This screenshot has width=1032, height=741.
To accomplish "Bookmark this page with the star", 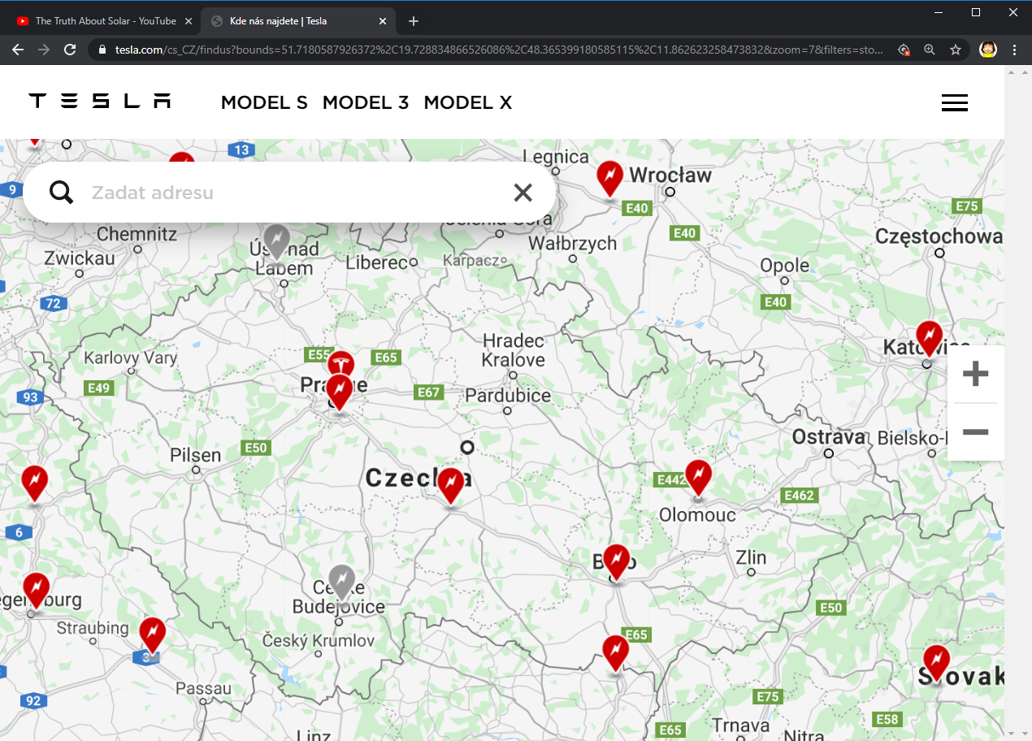I will pos(956,50).
